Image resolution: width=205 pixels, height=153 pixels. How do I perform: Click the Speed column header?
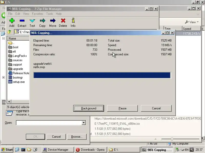(x=191, y=29)
